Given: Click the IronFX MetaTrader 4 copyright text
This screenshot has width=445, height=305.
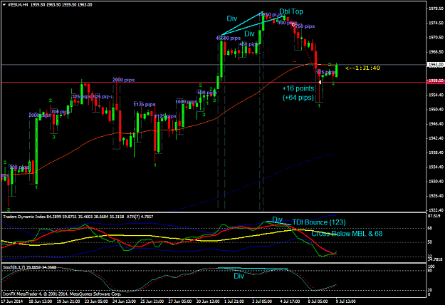Looking at the screenshot, I should pos(62,294).
